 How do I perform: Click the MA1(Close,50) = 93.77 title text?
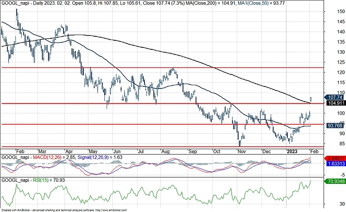261,3
